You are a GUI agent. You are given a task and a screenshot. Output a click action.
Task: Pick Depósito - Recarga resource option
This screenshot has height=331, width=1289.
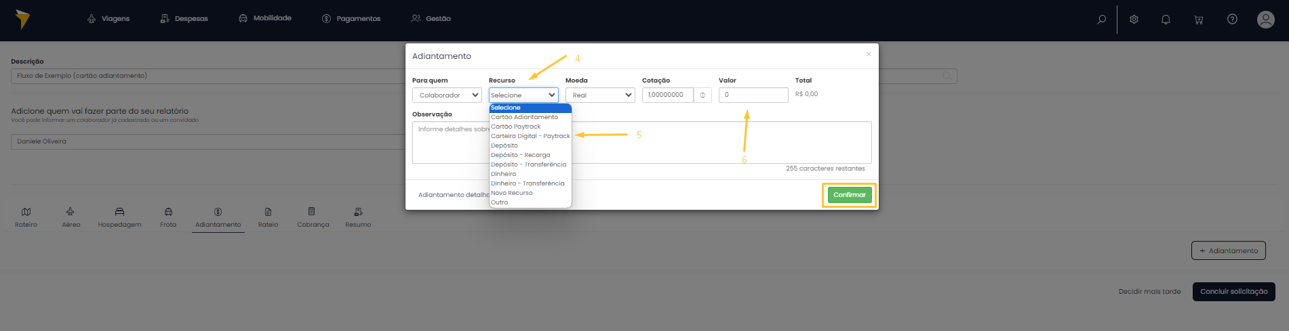[x=520, y=155]
